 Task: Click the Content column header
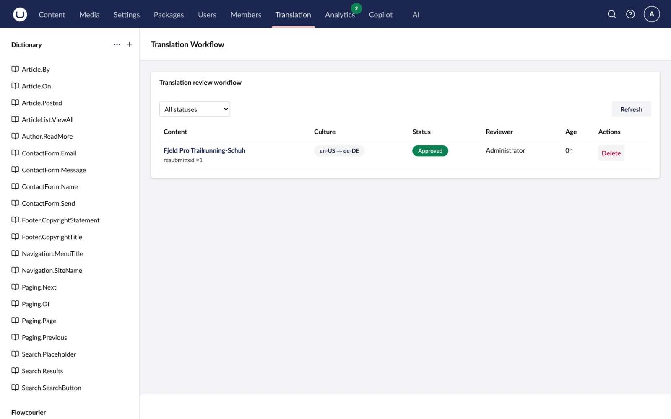click(175, 132)
